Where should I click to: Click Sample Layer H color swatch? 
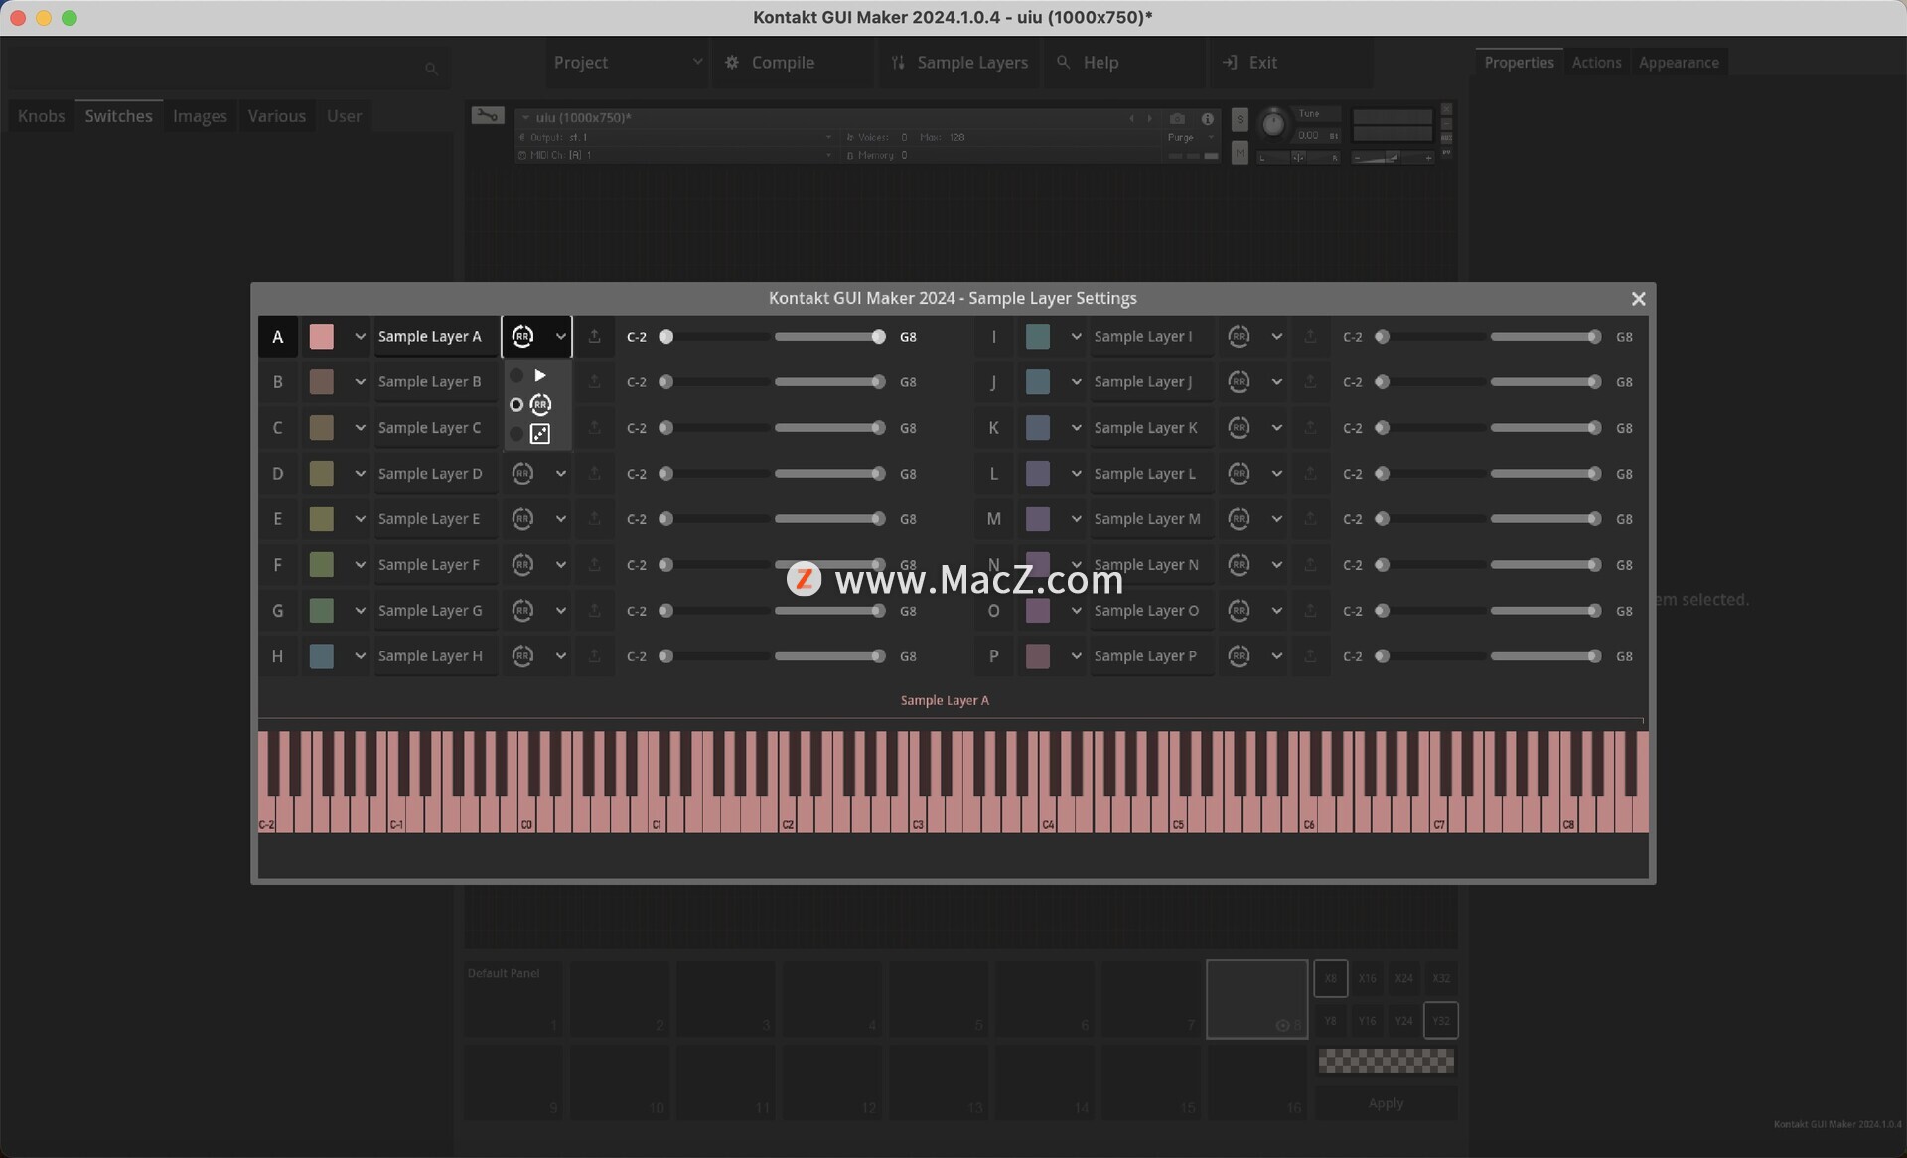(321, 656)
